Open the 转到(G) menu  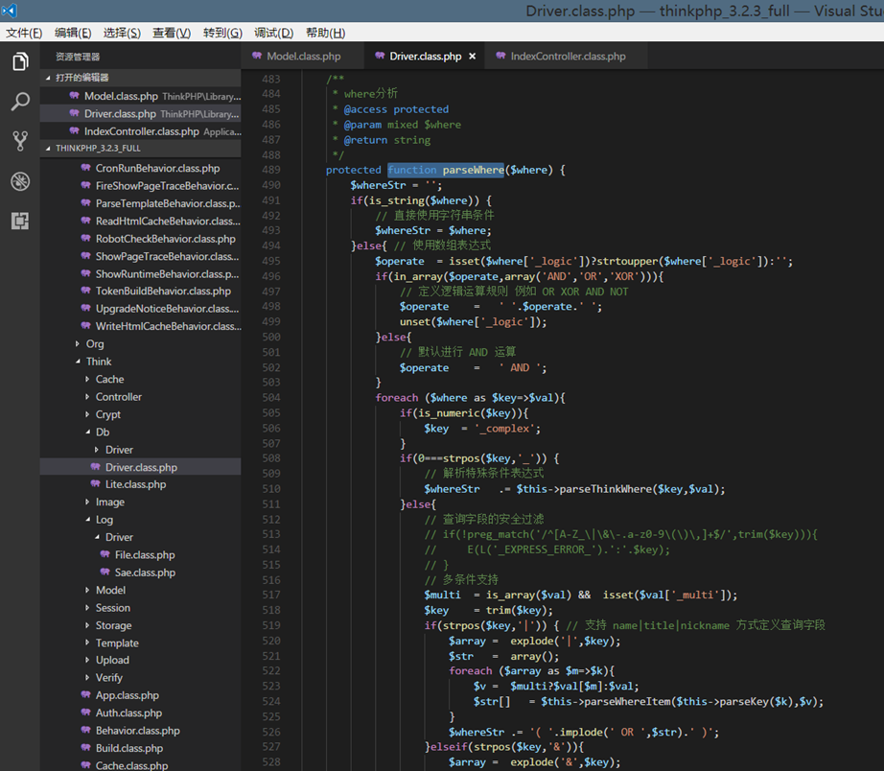tap(222, 33)
